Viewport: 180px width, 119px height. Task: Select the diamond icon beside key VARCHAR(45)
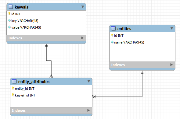9,20
